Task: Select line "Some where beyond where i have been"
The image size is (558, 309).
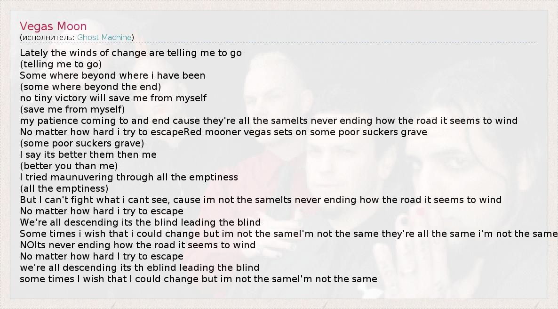Action: click(112, 75)
